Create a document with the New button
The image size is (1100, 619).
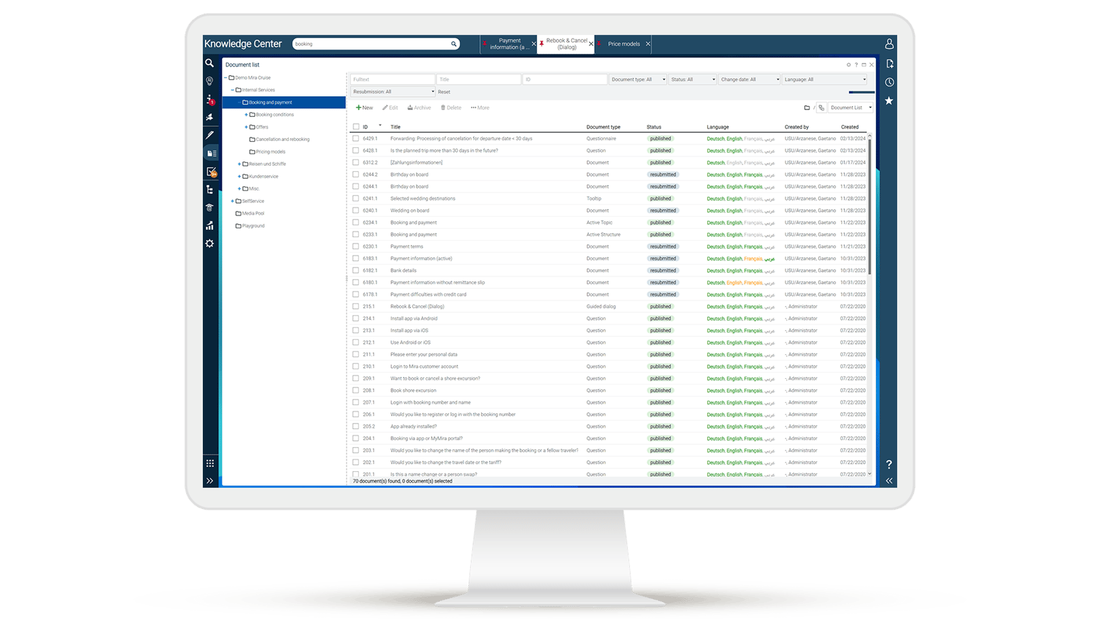tap(363, 107)
